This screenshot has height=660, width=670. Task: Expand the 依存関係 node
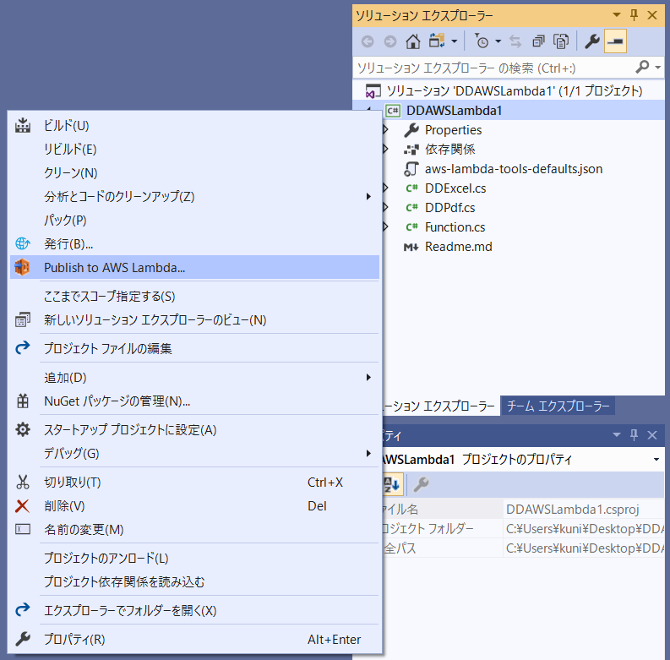(x=385, y=149)
